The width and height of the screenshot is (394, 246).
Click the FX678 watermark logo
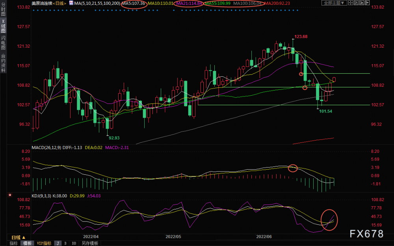[366, 234]
